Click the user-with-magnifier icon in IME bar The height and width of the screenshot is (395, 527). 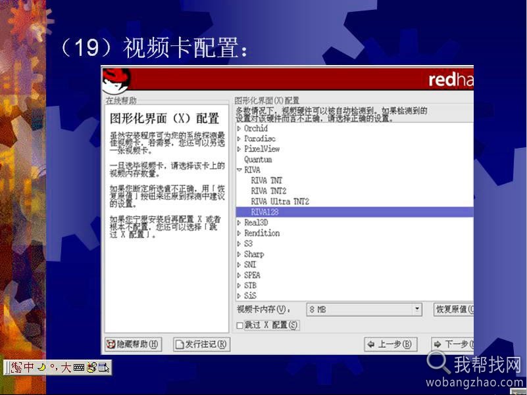[91, 367]
